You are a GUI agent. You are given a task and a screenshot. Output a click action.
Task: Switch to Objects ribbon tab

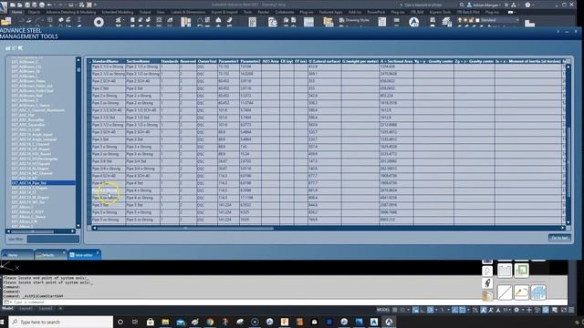tap(34, 12)
